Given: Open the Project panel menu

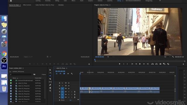Looking at the screenshot, I should pyautogui.click(x=23, y=68).
